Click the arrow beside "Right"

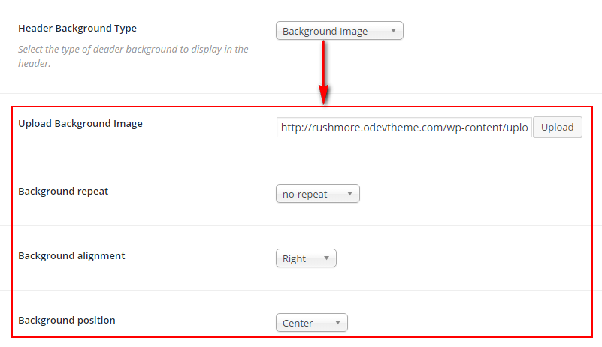(326, 258)
